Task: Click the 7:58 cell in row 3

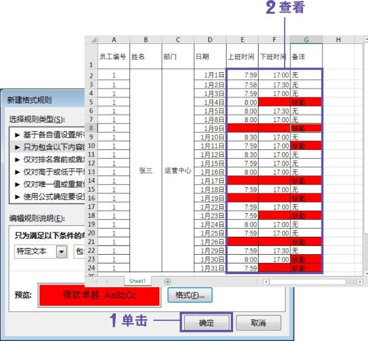Action: tap(242, 85)
